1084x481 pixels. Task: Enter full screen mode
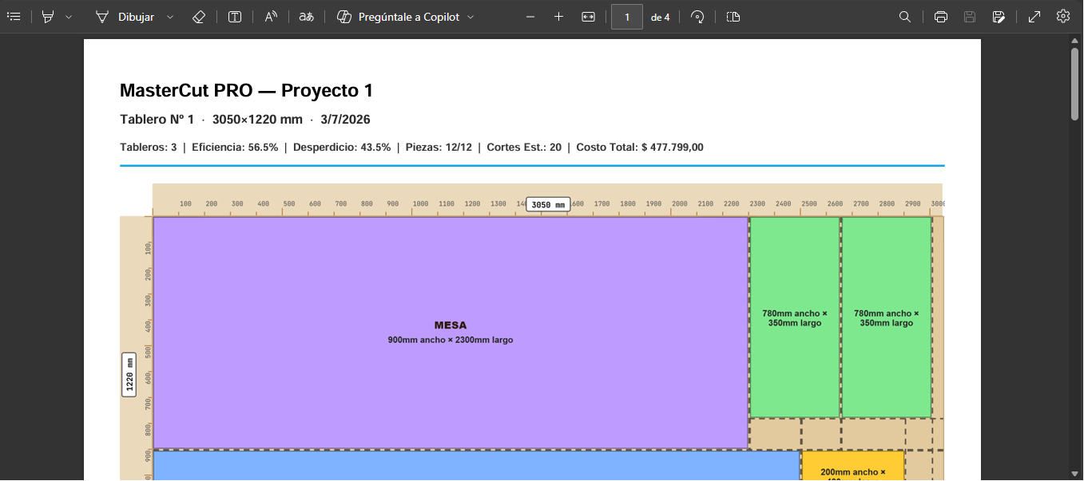tap(1034, 17)
